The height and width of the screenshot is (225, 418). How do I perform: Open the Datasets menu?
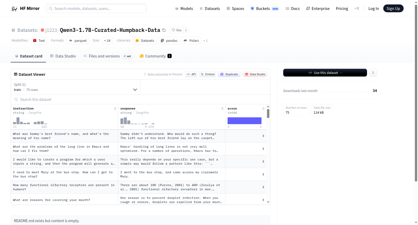(210, 9)
